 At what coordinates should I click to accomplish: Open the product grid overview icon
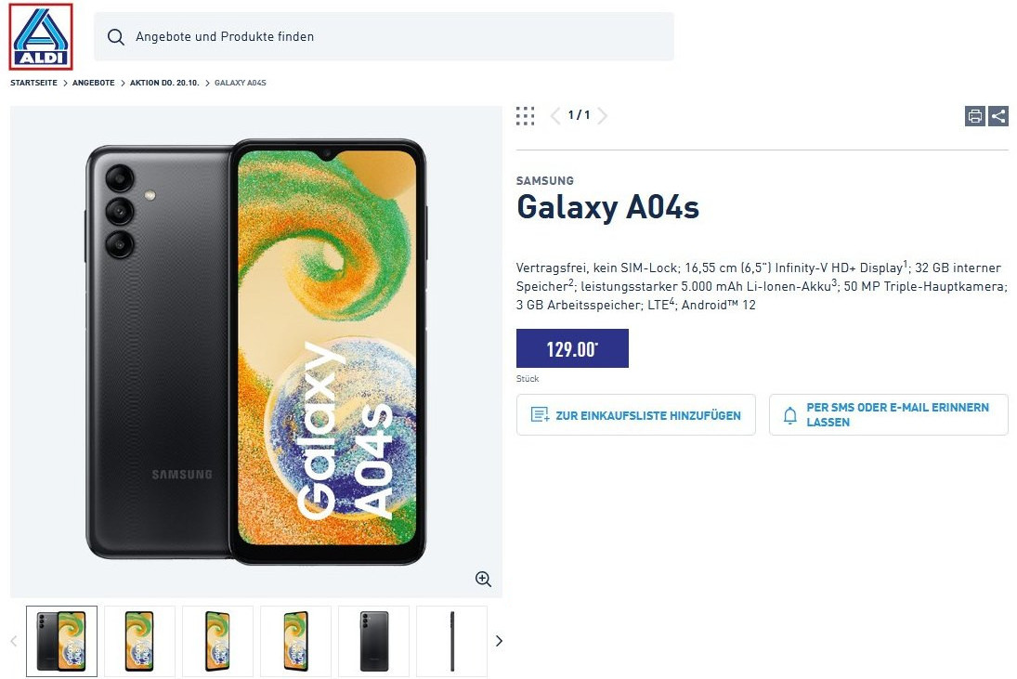(x=525, y=116)
